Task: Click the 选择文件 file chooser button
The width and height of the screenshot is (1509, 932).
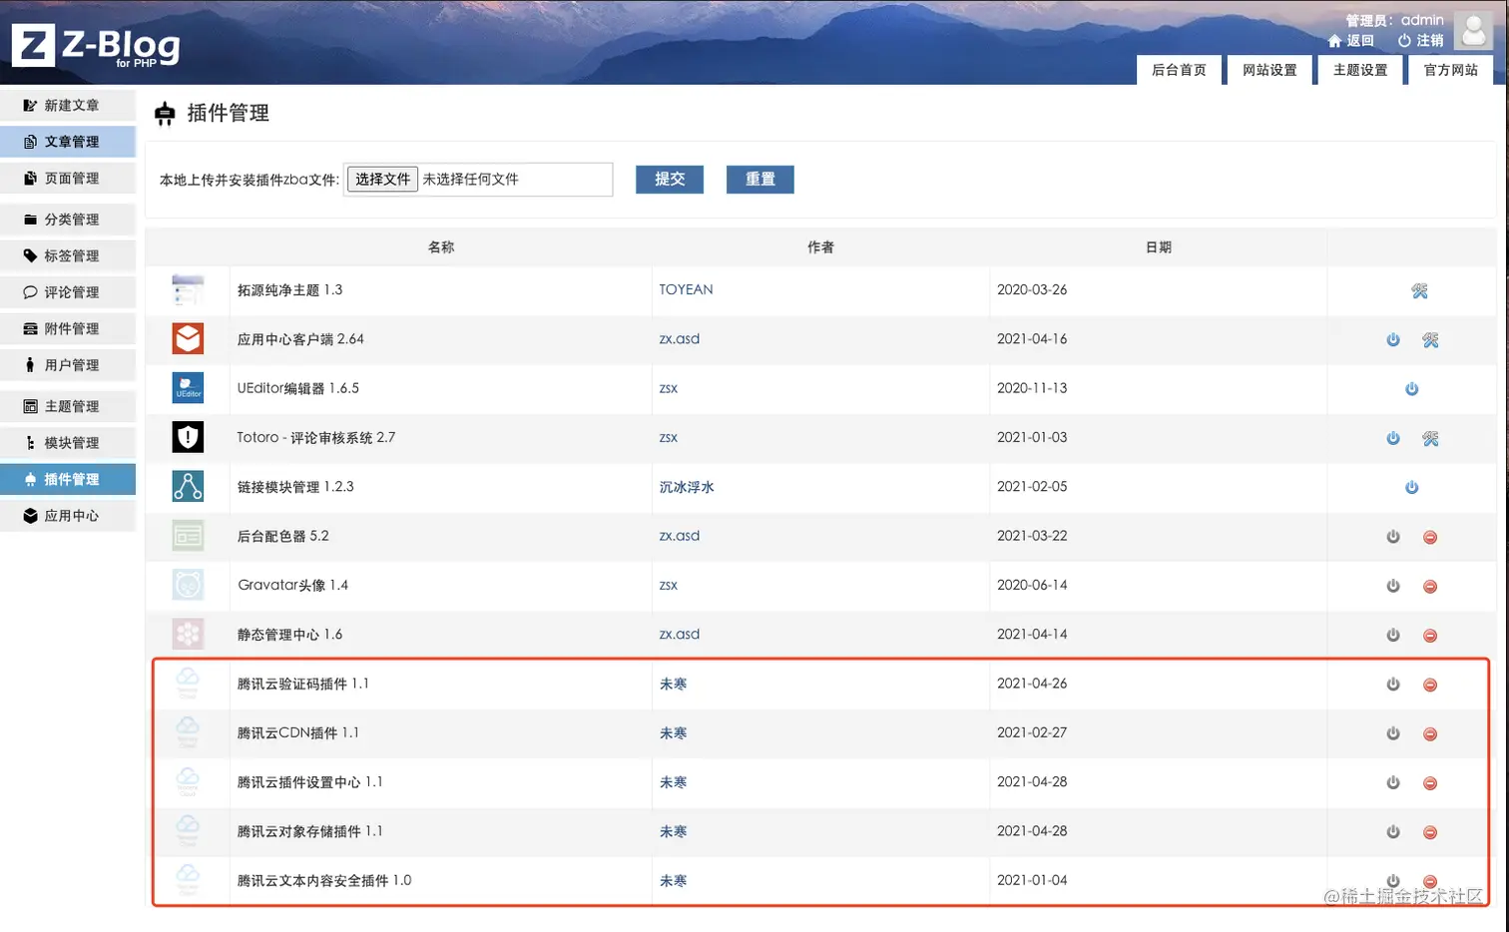Action: [383, 180]
